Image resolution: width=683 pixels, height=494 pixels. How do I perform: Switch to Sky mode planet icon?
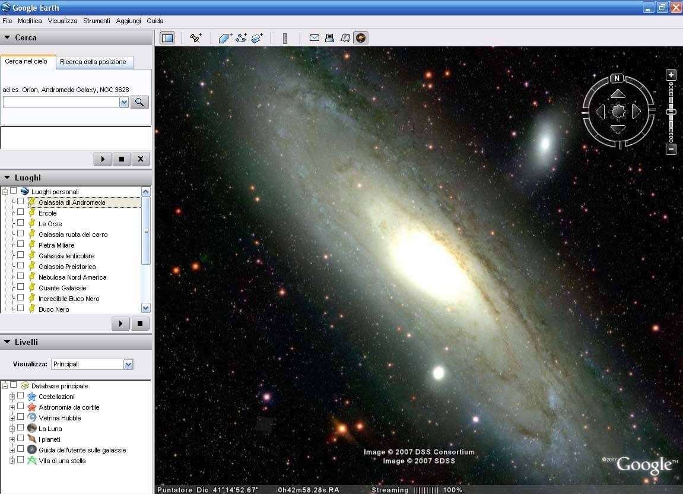(x=360, y=38)
